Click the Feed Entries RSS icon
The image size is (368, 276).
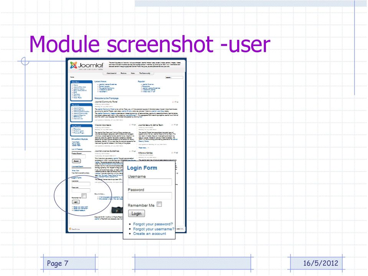(x=70, y=229)
